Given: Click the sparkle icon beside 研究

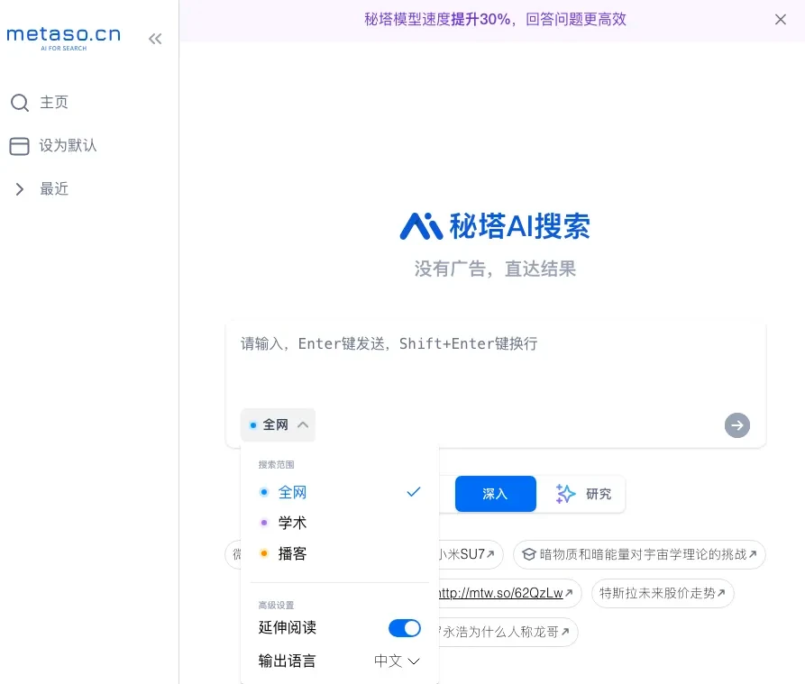Looking at the screenshot, I should click(566, 494).
